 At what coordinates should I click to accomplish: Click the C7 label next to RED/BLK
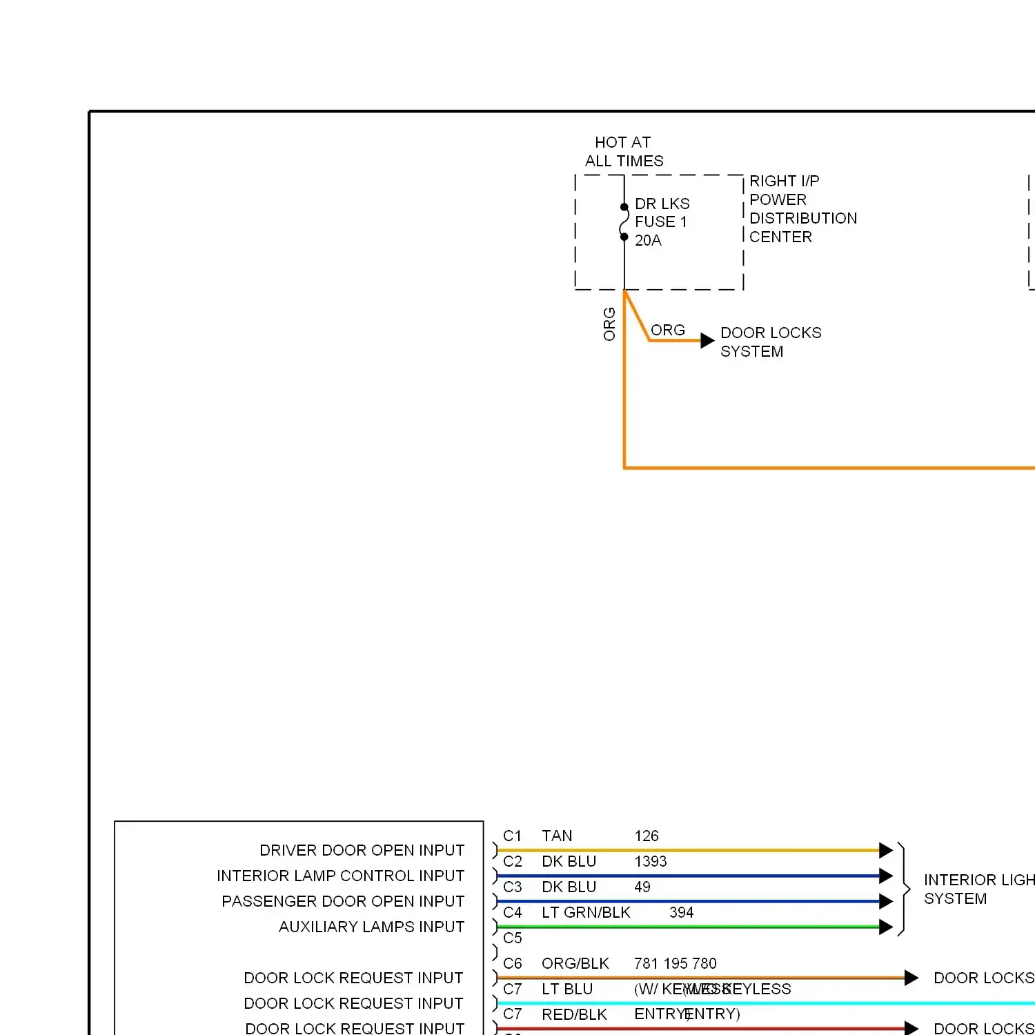(513, 1014)
